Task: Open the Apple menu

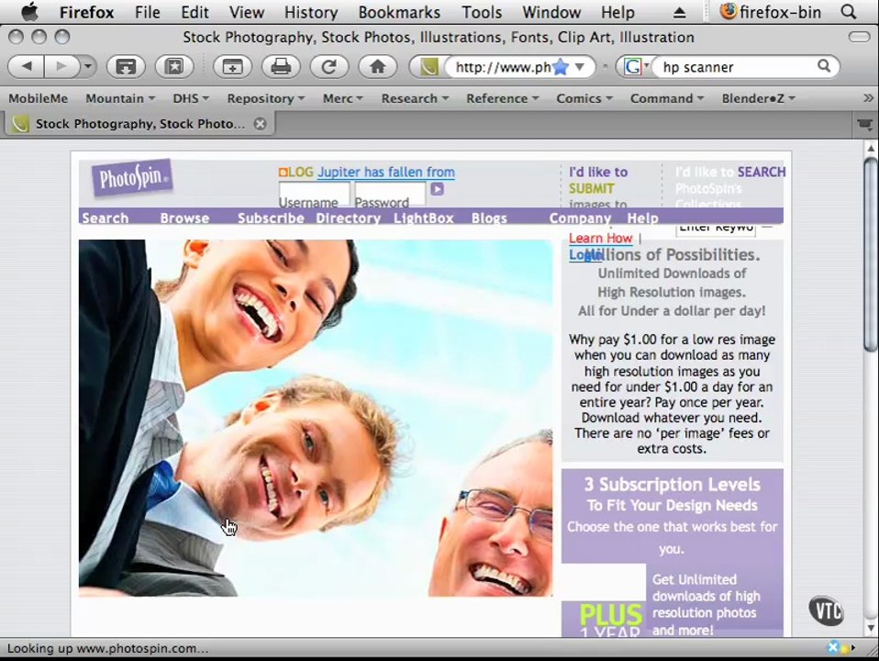Action: pyautogui.click(x=28, y=12)
